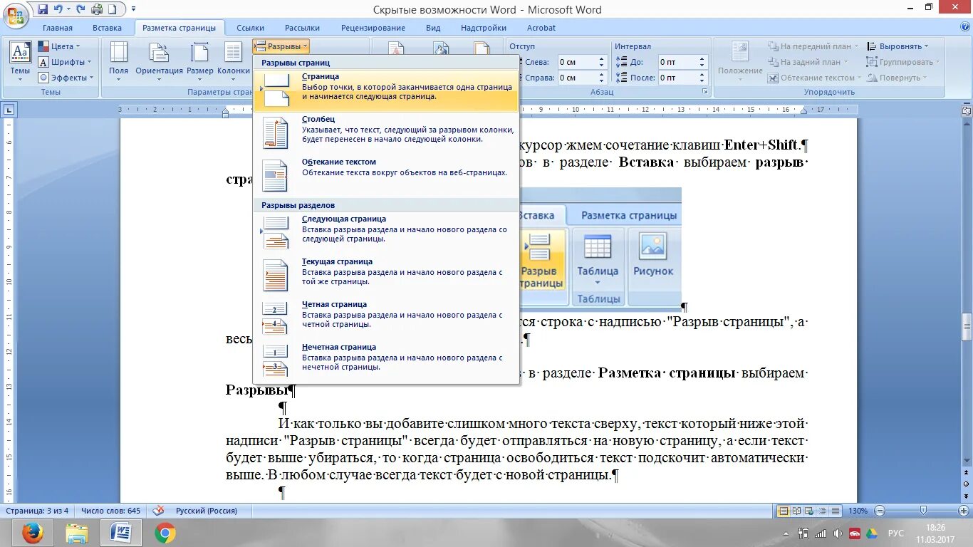973x547 pixels.
Task: Click the quick print printer icon
Action: pos(96,9)
